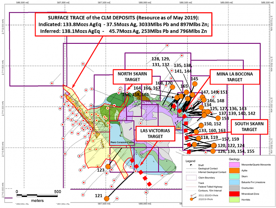
Task: Click the 'Contours, 10m Interval' legend entry
Action: [210, 191]
